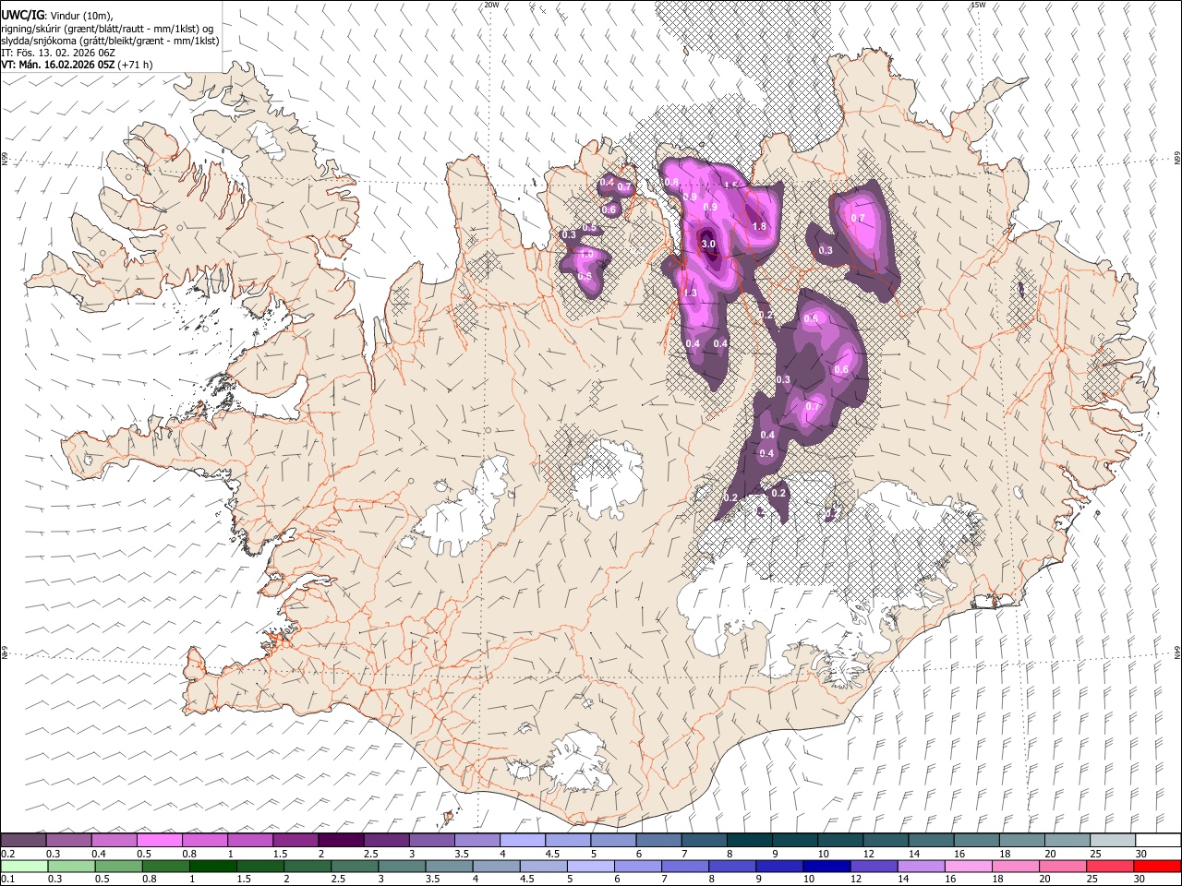
Task: Pick the dark navy rain legend swatch at 10
Action: (x=826, y=867)
